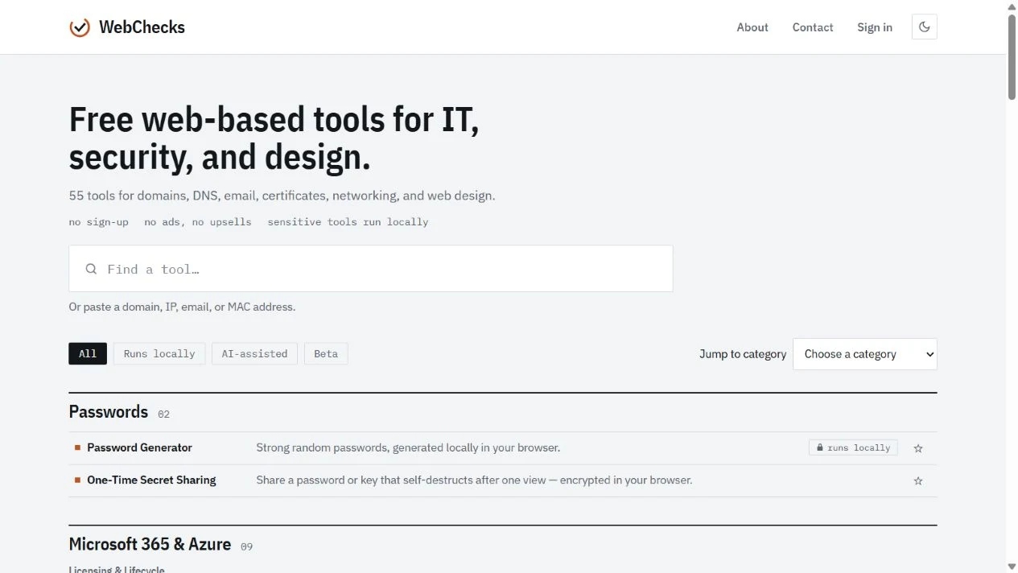Click the orange bullet beside Password Generator
This screenshot has width=1018, height=573.
(78, 447)
